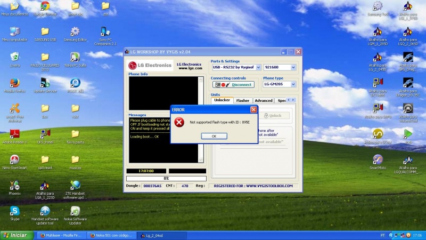Click the www.lge.com link
This screenshot has width=426, height=240.
[191, 68]
